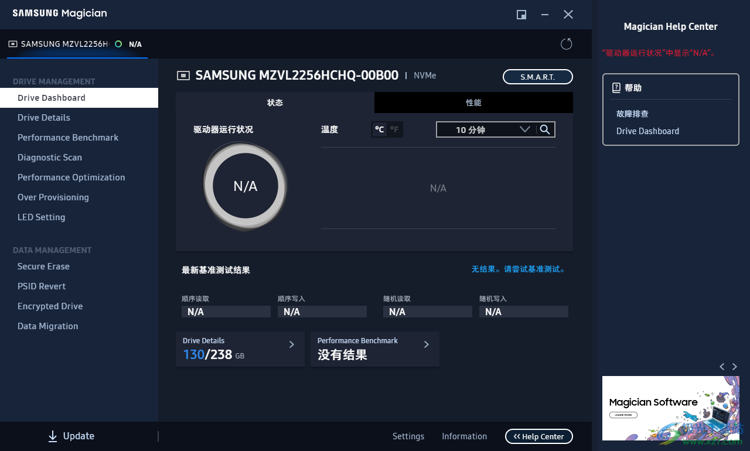
Task: Expand the Performance Benchmark card chevron
Action: (426, 345)
